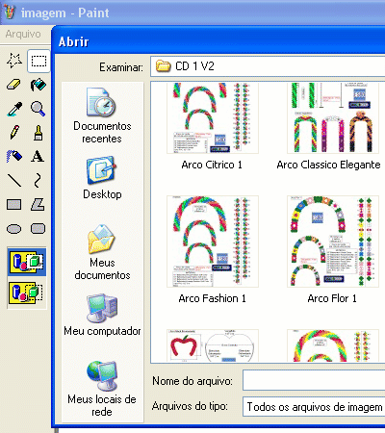Expand the Arquivos do tipo dropdown
Viewport: 385px width, 433px height.
(314, 407)
